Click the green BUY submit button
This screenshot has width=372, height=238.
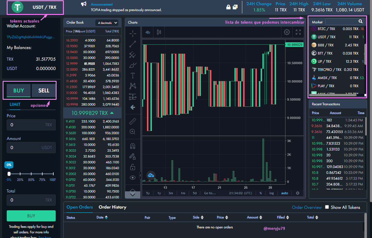[31, 216]
